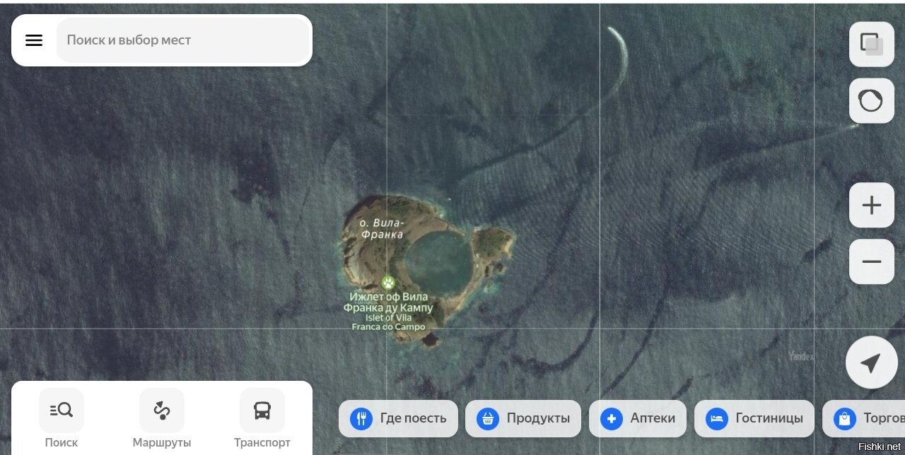Screen dimensions: 905x455
Task: Tap the Alice voice assistant icon
Action: click(871, 101)
